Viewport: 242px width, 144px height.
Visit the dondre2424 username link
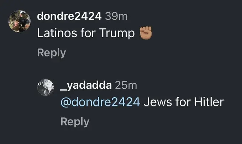coord(70,16)
